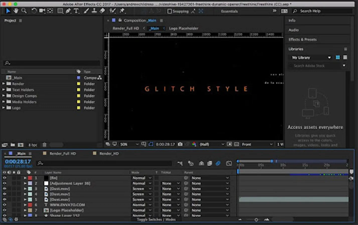Hide the WWW.ENVATO.COM text layer
The width and height of the screenshot is (358, 225).
pos(5,205)
